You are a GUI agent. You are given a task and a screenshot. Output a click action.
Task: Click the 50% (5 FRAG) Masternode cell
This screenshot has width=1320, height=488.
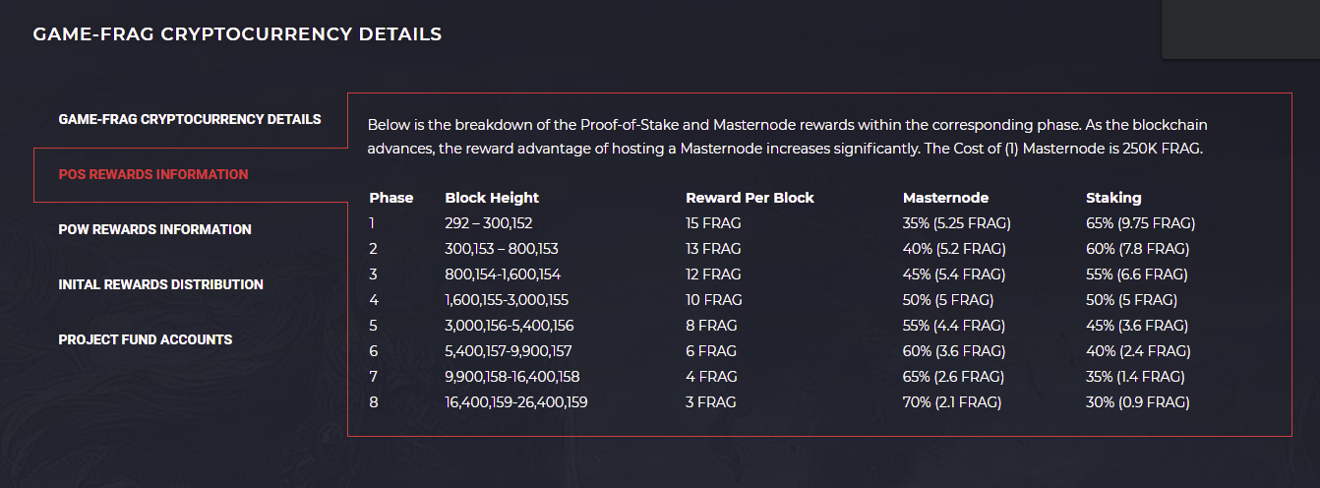948,300
